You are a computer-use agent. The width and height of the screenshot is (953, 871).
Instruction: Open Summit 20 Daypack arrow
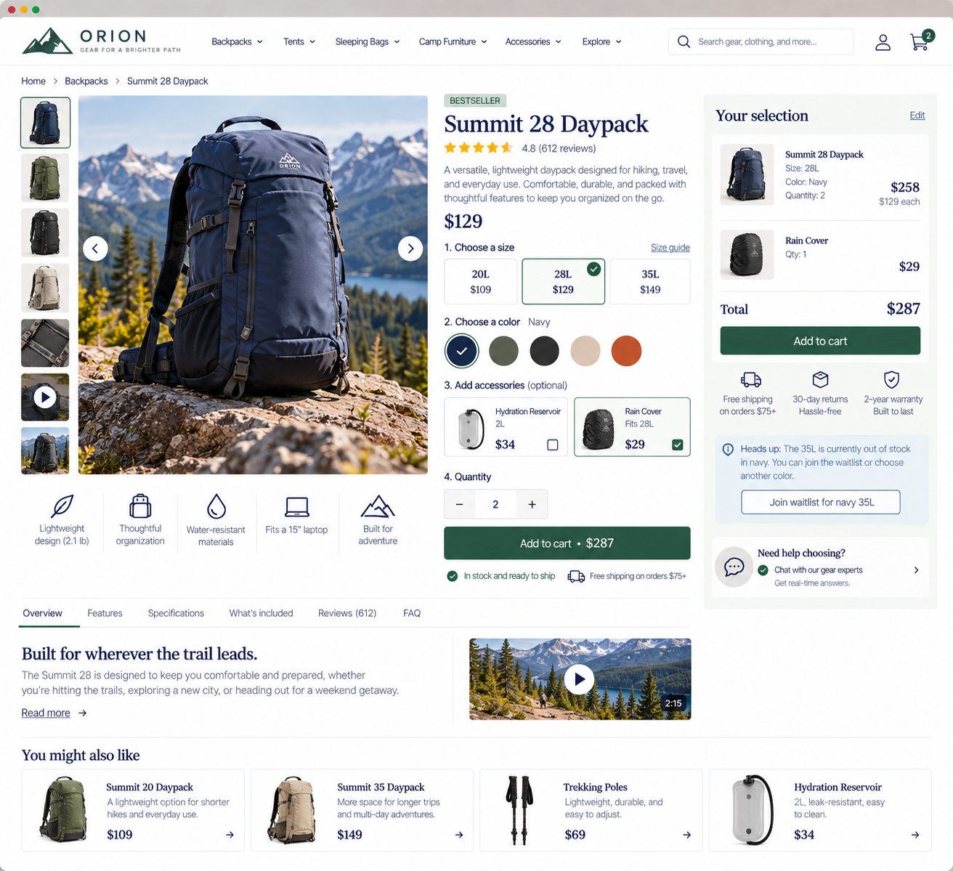tap(230, 835)
